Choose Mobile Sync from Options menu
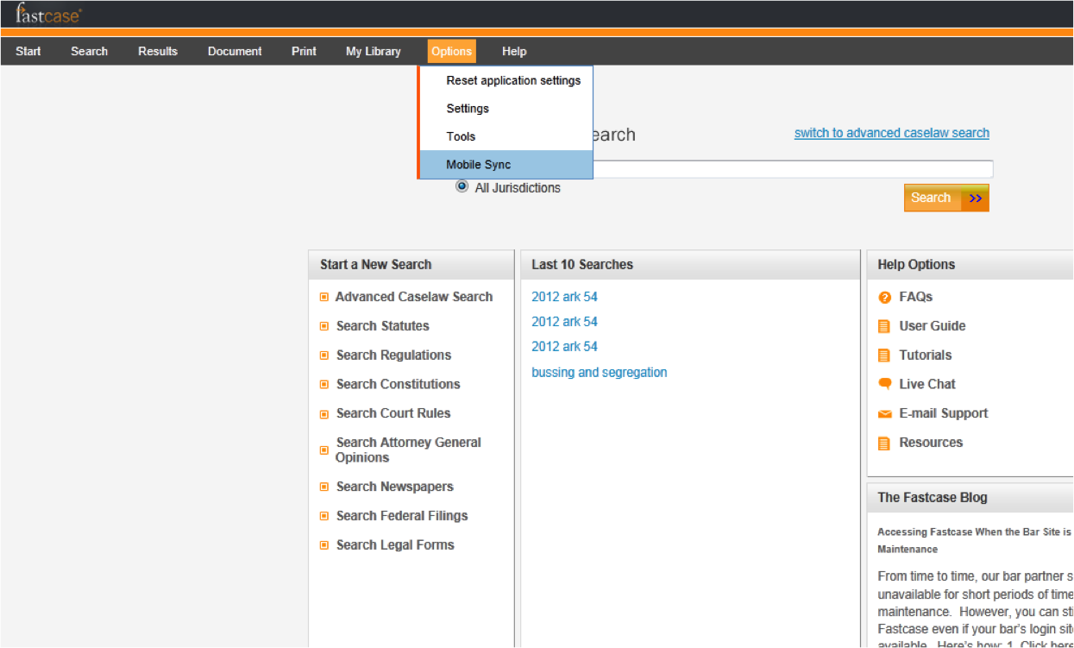 [x=479, y=165]
